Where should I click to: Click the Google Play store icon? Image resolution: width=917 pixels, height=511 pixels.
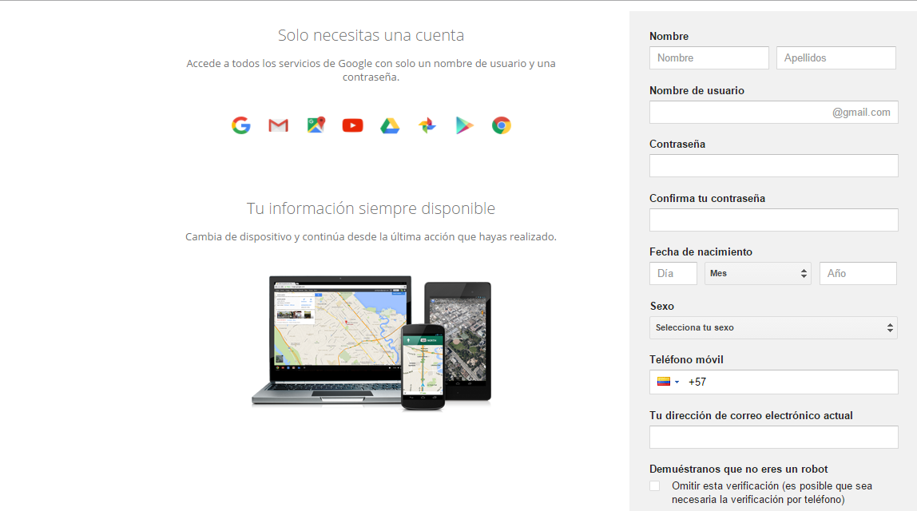click(464, 125)
